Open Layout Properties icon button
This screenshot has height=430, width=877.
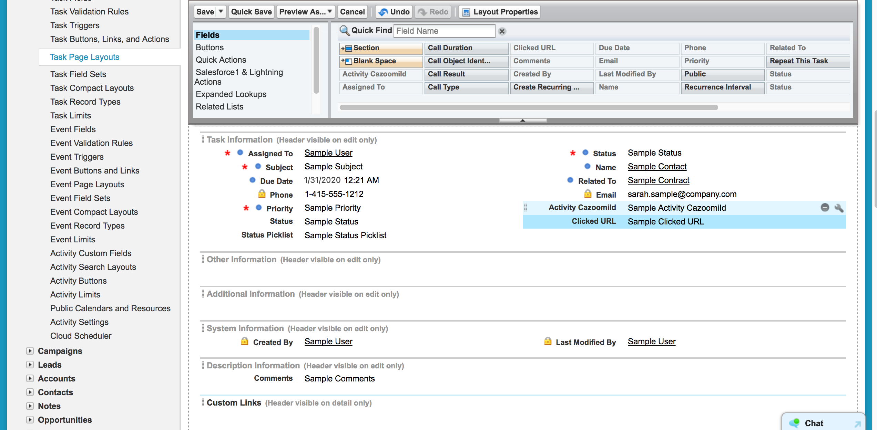(x=466, y=12)
